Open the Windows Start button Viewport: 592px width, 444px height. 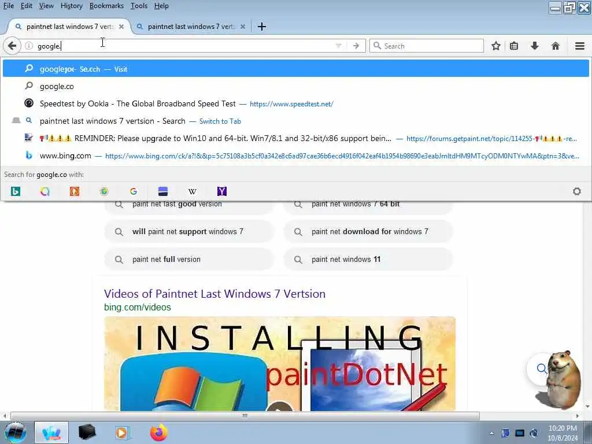[x=14, y=432]
